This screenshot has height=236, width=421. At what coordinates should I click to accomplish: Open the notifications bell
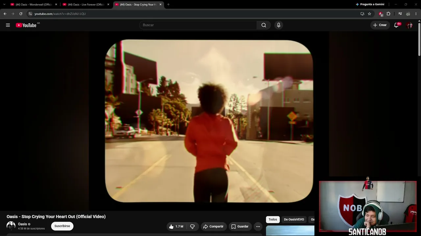click(396, 25)
